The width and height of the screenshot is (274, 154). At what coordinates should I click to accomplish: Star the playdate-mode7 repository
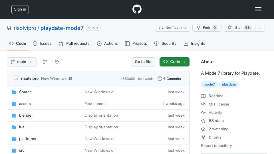pyautogui.click(x=239, y=28)
